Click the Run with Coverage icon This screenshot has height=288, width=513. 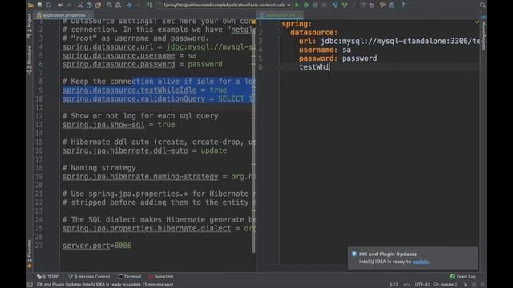315,6
